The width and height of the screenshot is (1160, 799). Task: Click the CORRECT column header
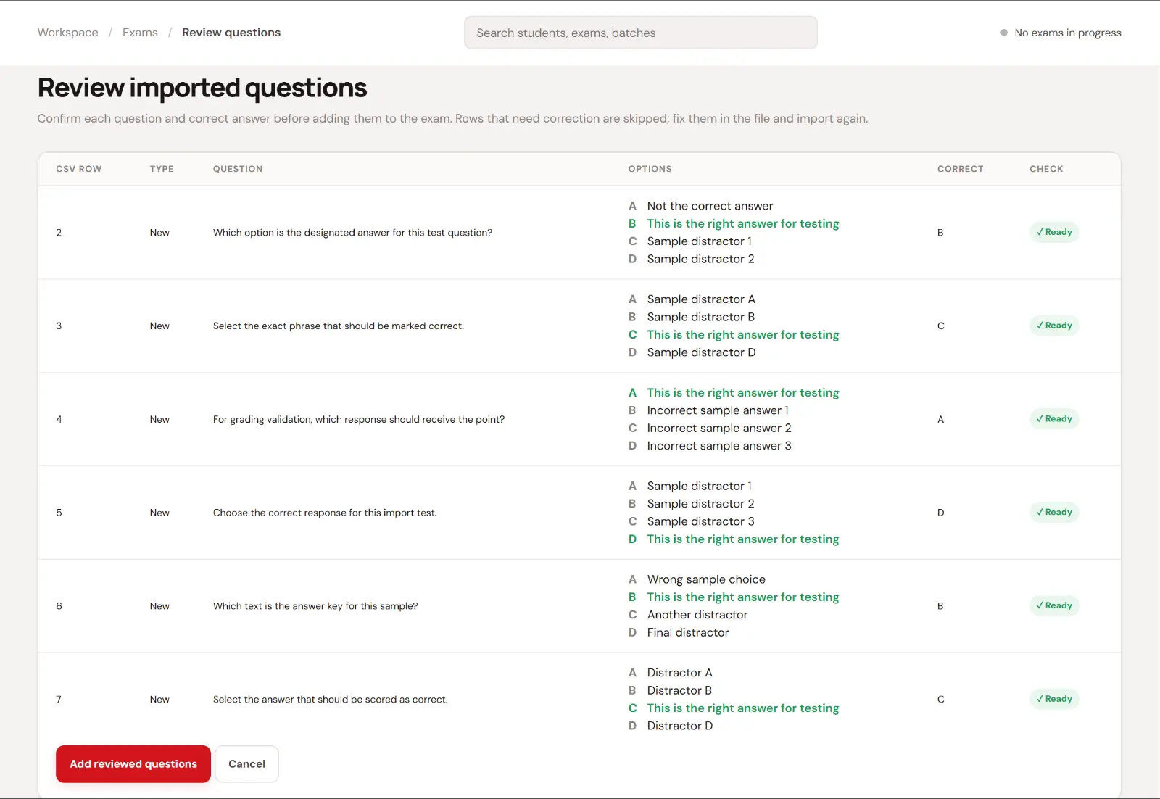961,169
